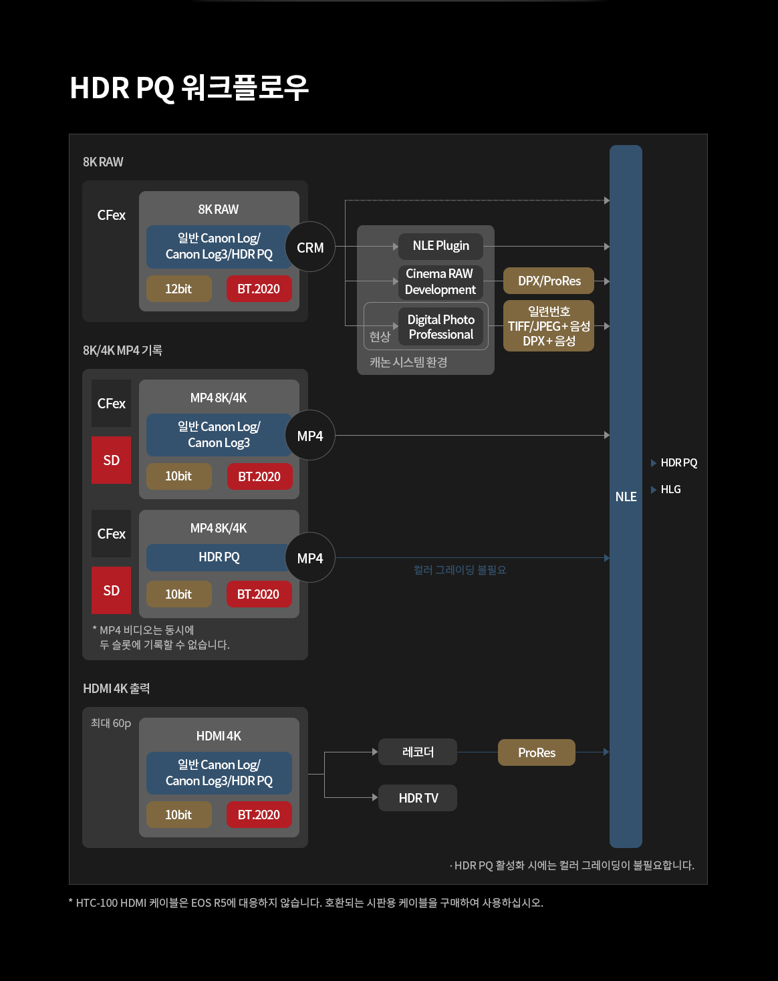Select the HDR PQ 활성화 시에는 note
778x981 pixels.
tap(573, 865)
